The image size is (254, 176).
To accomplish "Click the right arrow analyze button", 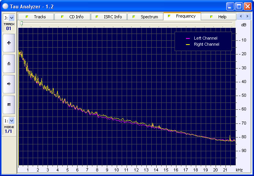I will (x=9, y=84).
